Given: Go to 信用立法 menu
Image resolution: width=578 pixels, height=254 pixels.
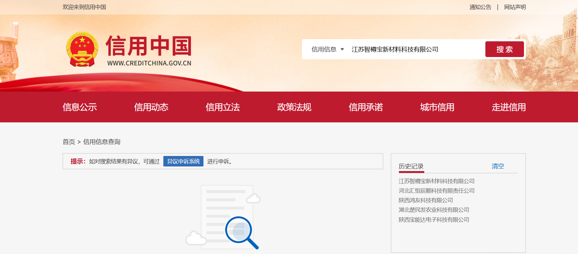Looking at the screenshot, I should 223,107.
